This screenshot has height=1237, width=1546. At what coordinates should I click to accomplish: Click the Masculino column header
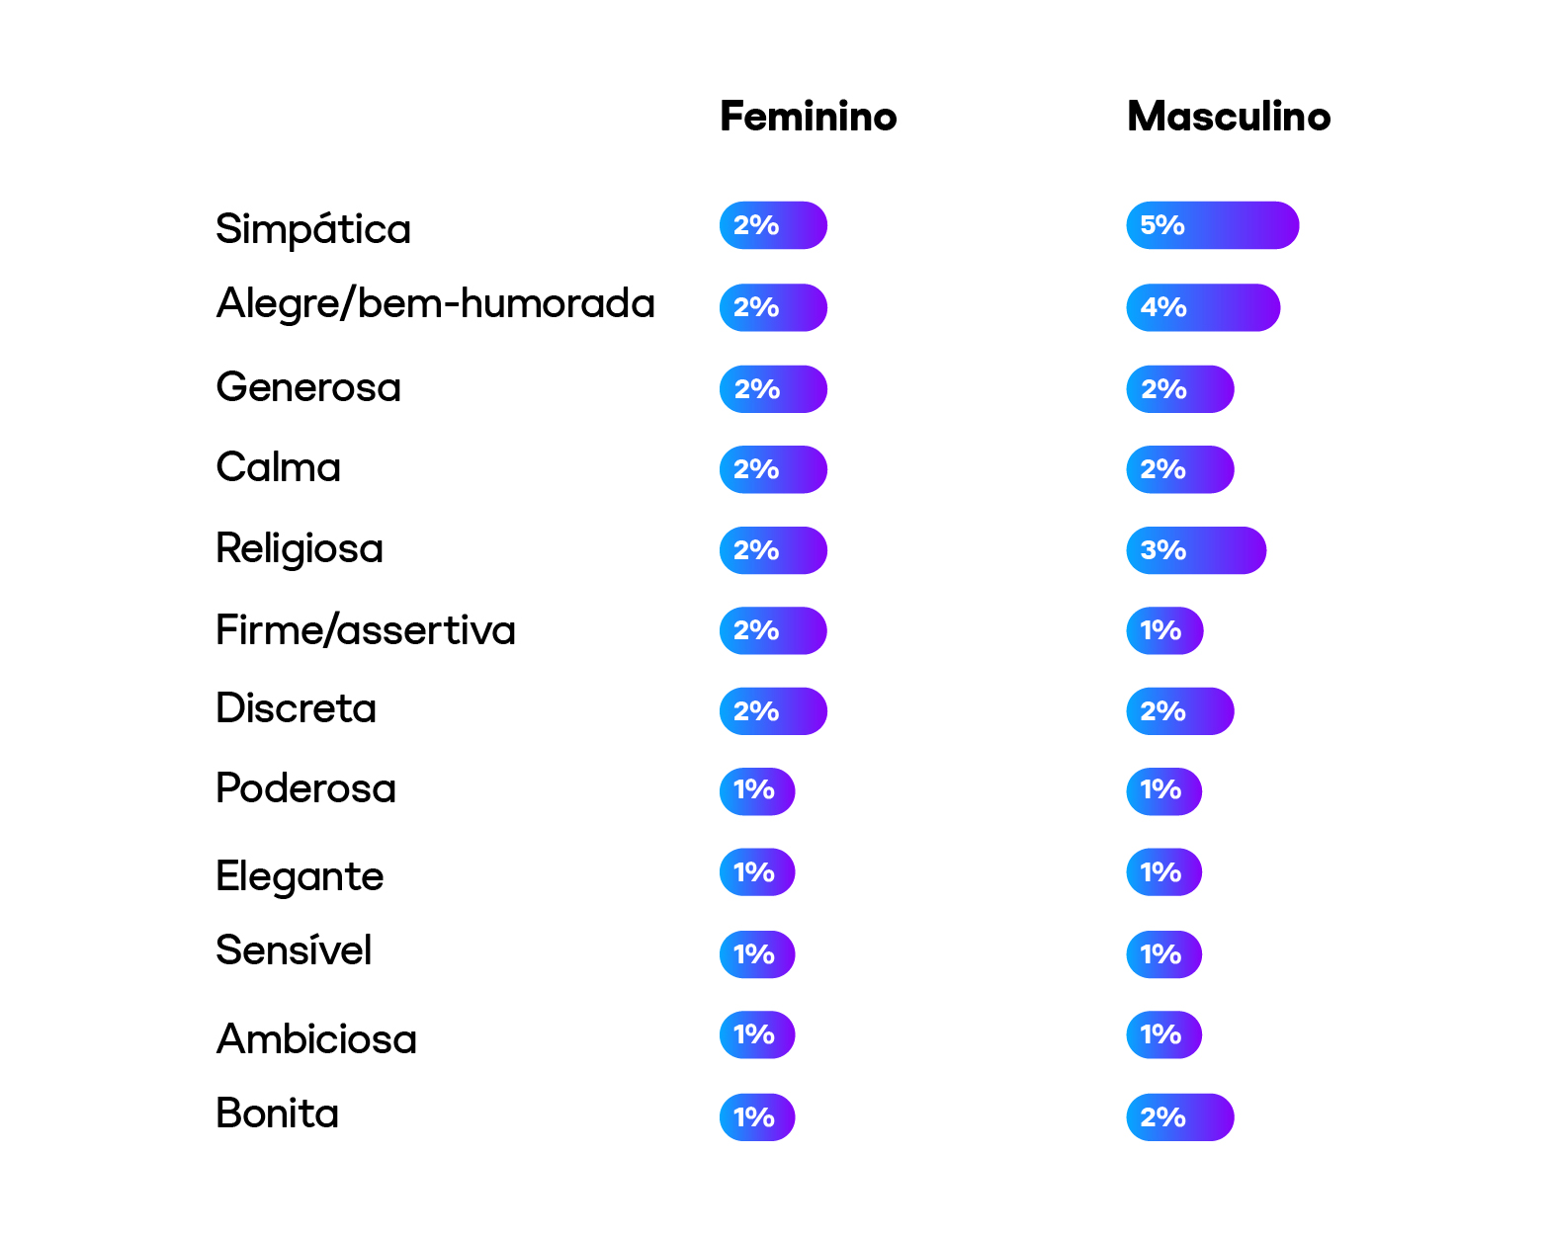[1228, 117]
